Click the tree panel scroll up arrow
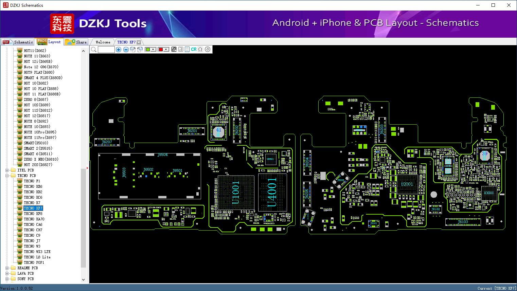The width and height of the screenshot is (517, 291). (x=84, y=51)
